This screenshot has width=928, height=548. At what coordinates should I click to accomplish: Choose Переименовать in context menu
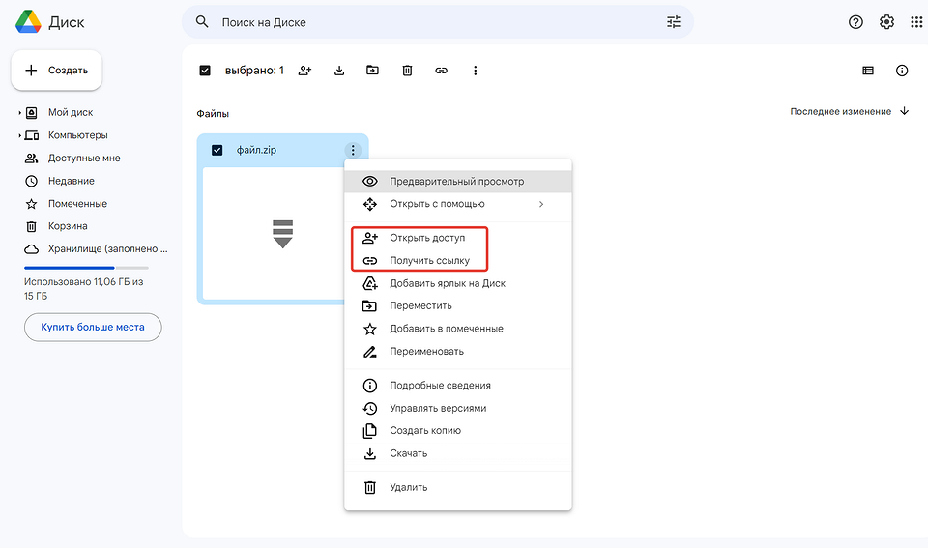point(458,352)
